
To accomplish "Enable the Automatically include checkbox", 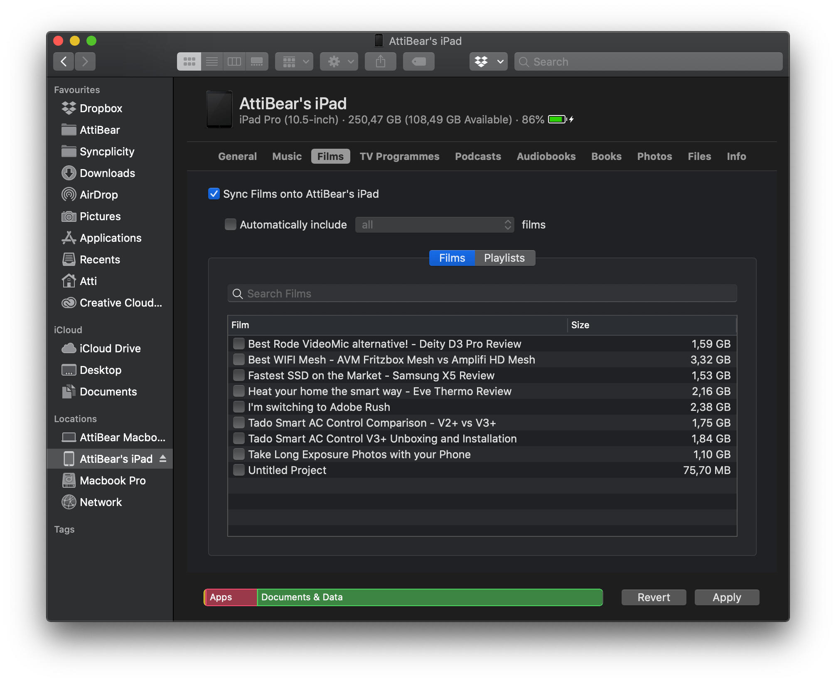I will (231, 224).
